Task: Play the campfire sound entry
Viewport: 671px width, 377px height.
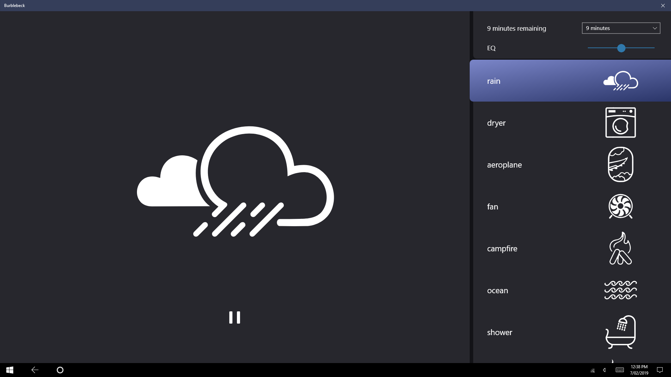Action: coord(502,249)
